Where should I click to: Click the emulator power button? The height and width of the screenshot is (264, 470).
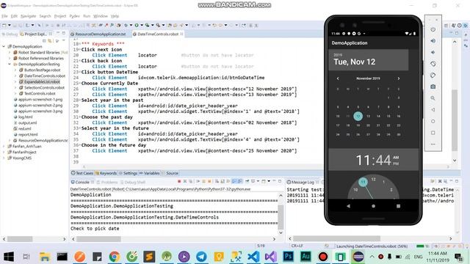(433, 29)
